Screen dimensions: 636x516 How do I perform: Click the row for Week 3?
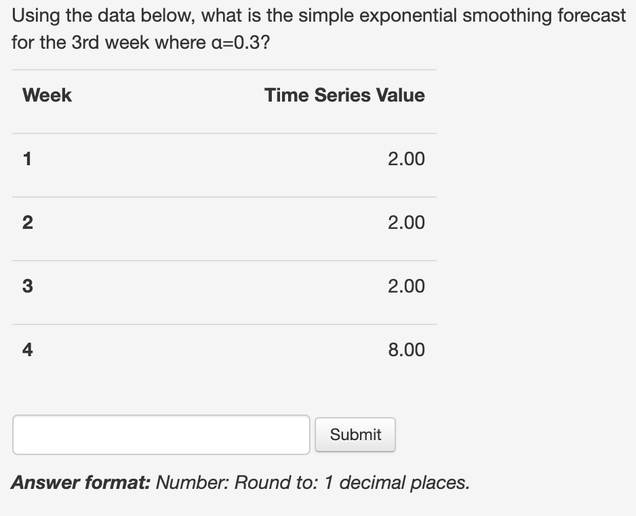tap(224, 286)
